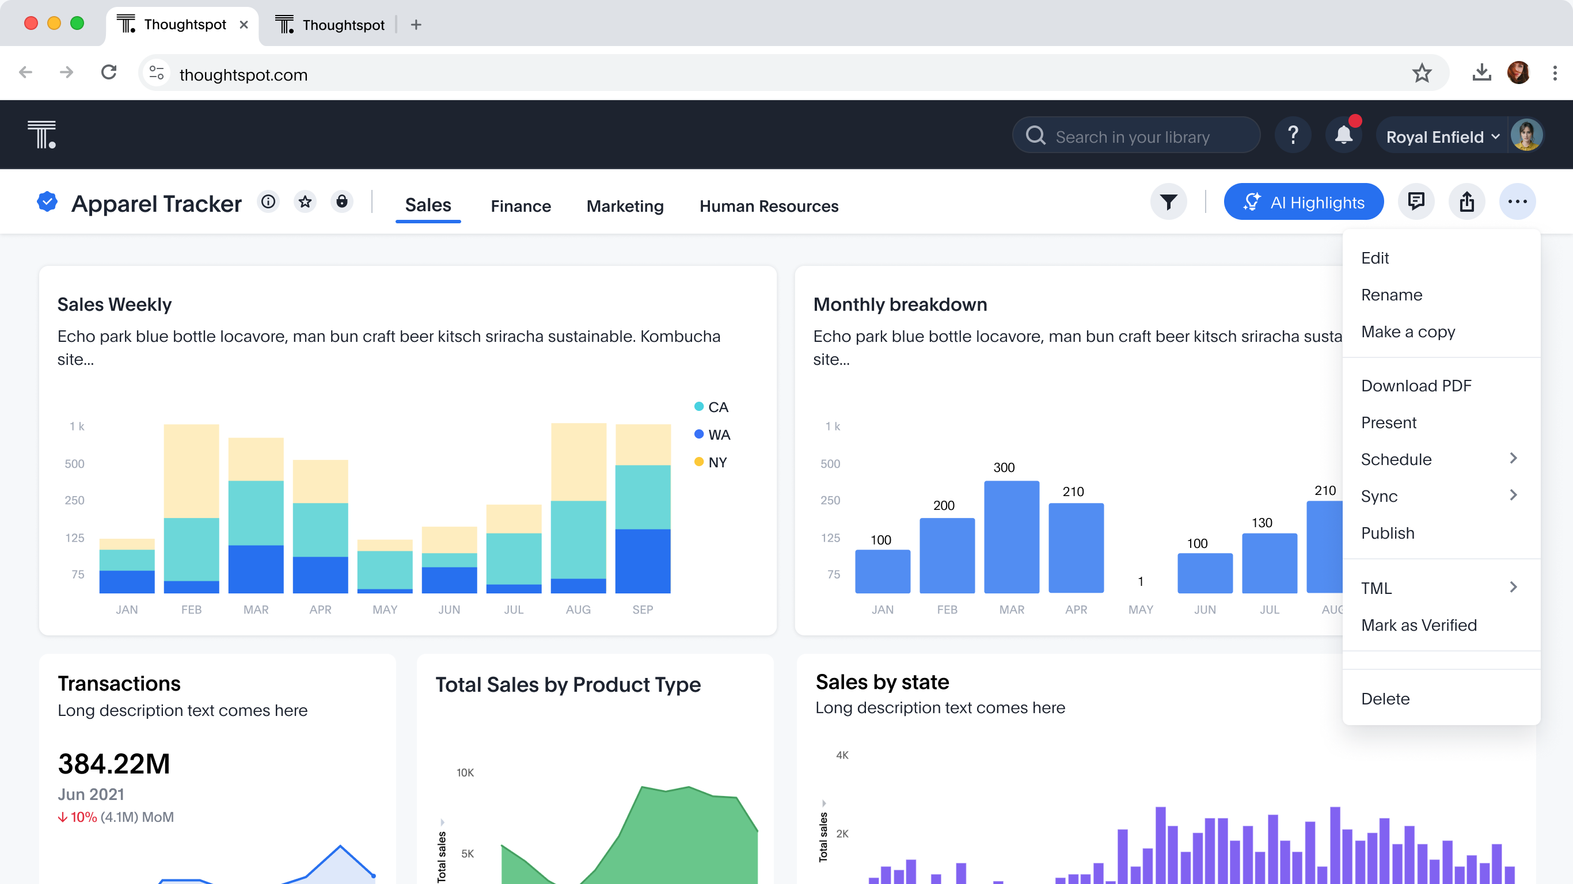
Task: Click the Apparel Tracker Liveboard title
Action: coord(157,203)
